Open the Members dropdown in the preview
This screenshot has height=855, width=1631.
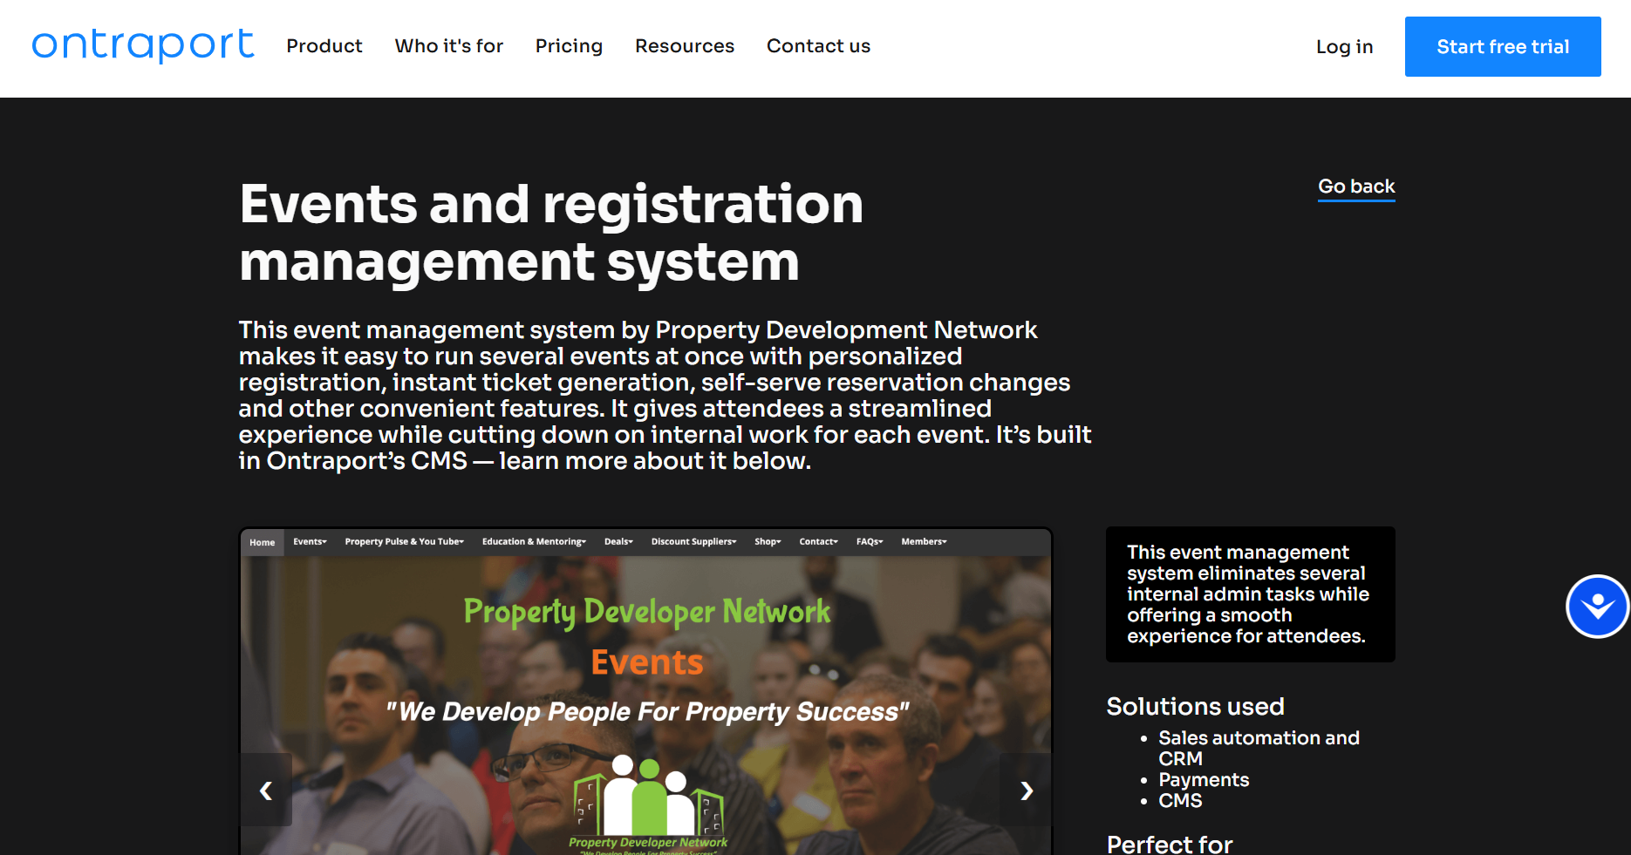pyautogui.click(x=924, y=542)
